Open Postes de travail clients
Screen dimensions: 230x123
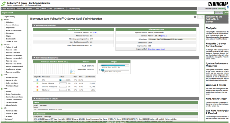click(14, 31)
